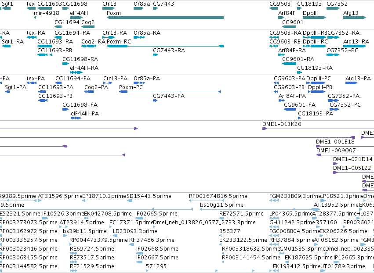
Task: Select the CG7352-PC protein label
Action: pos(345,105)
